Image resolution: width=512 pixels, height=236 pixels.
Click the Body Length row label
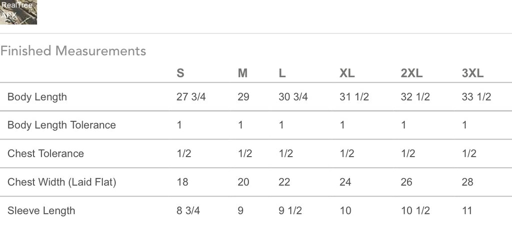click(37, 97)
